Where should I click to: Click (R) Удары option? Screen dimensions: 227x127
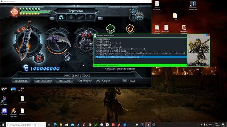103,81
